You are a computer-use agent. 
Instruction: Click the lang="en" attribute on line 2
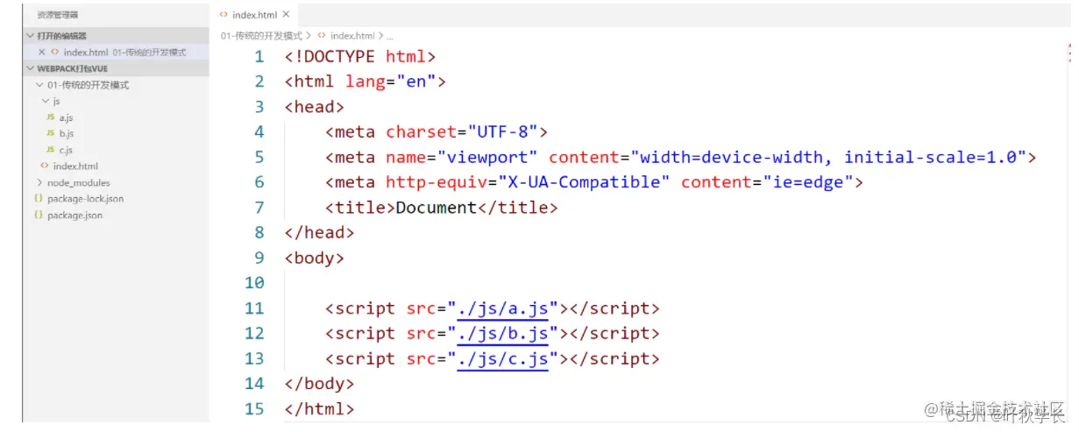[x=391, y=81]
